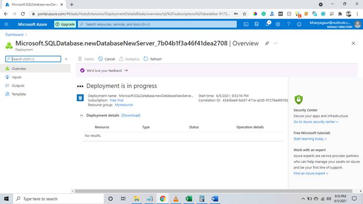Open the Windows action center
Image resolution: width=363 pixels, height=204 pixels.
(x=354, y=199)
